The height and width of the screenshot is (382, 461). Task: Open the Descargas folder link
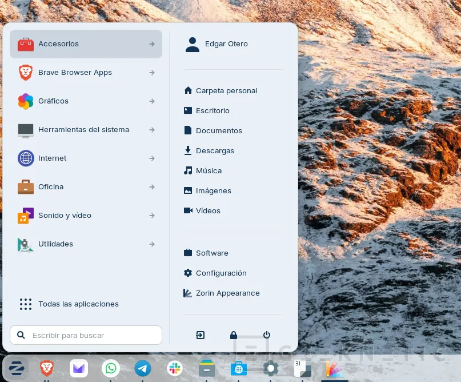(x=215, y=150)
